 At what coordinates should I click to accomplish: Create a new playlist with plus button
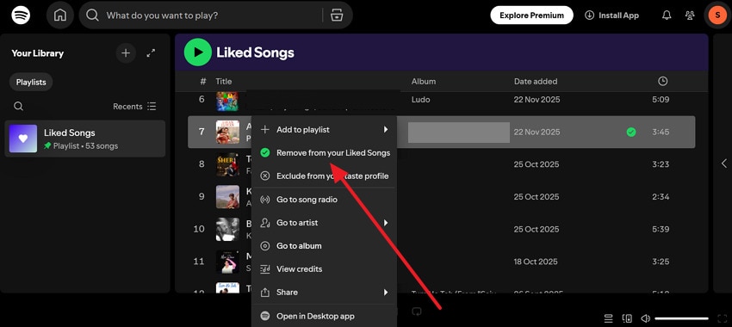[126, 53]
